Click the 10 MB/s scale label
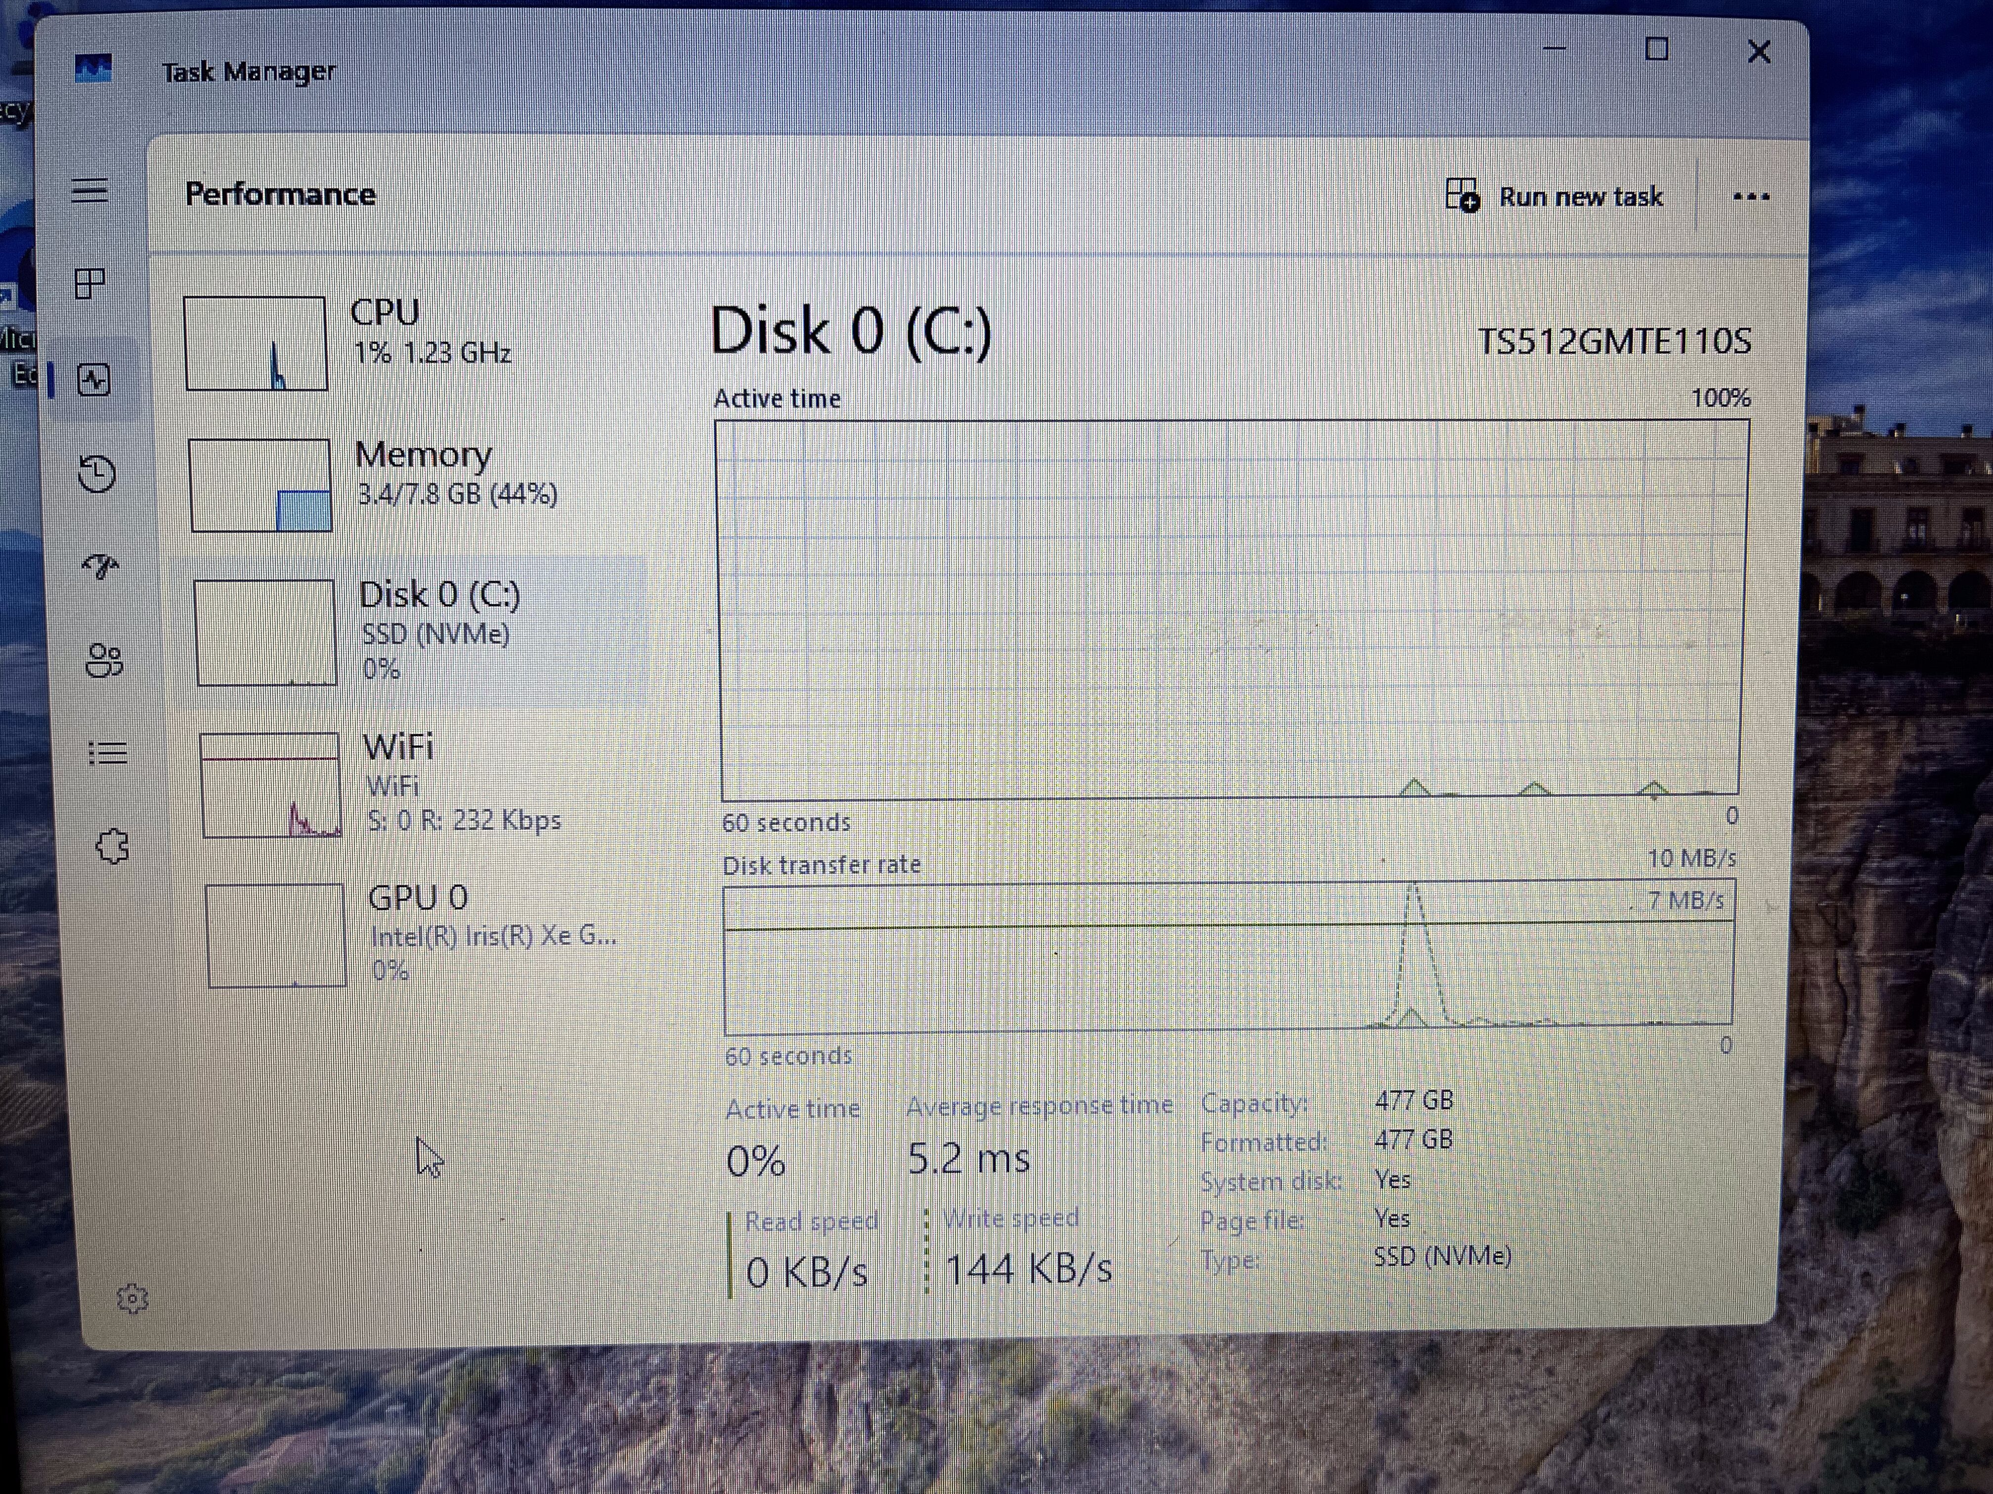The height and width of the screenshot is (1494, 1993). pyautogui.click(x=1692, y=858)
